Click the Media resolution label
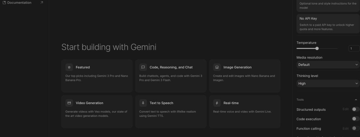Image resolution: width=360 pixels, height=137 pixels. pyautogui.click(x=309, y=57)
